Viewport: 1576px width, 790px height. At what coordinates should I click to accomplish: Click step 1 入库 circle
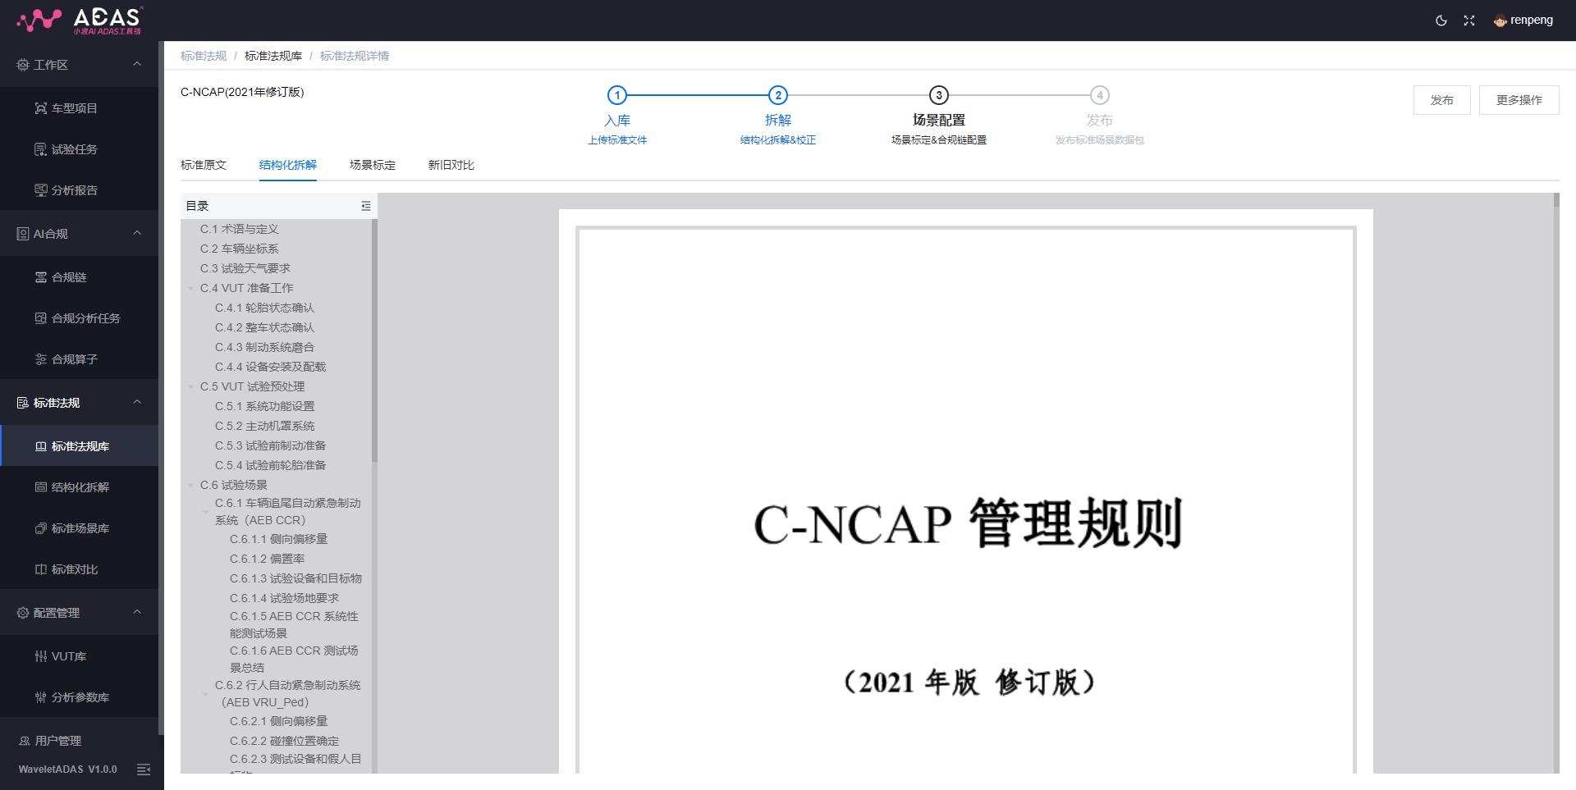pos(617,95)
